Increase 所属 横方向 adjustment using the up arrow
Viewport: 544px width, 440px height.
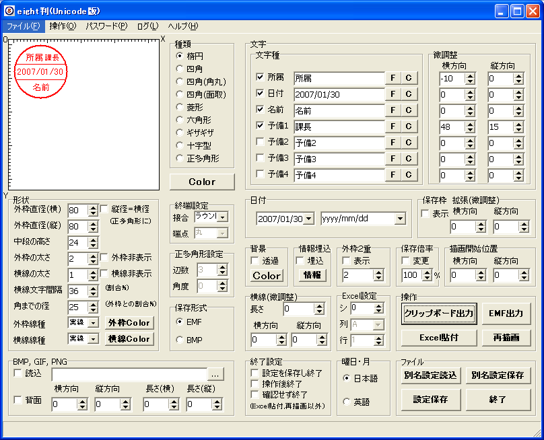tap(470, 76)
